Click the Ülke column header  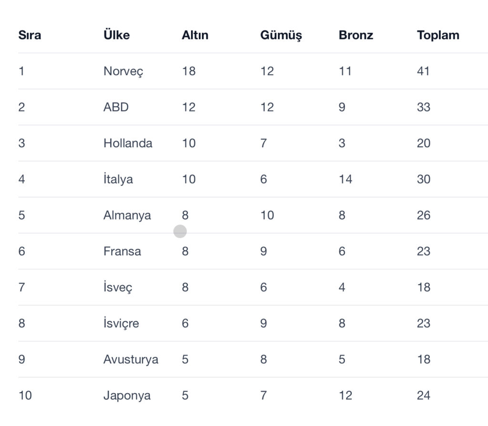pos(116,35)
